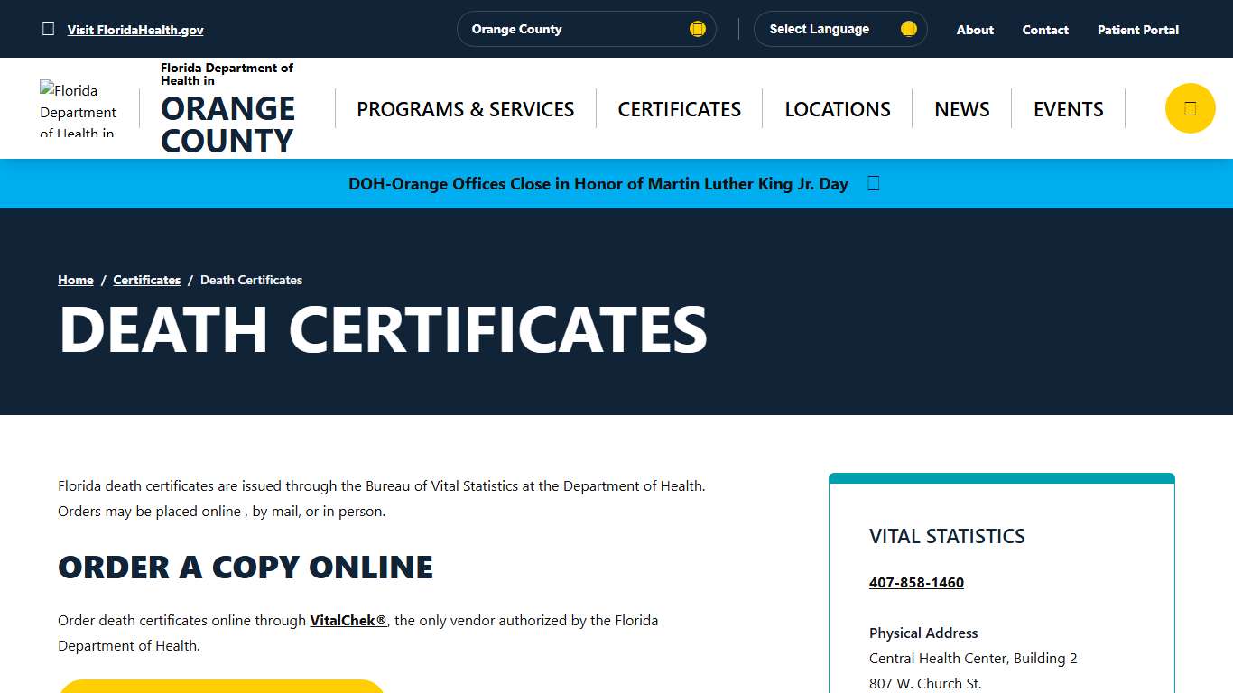Open the Select Language dropdown

[x=839, y=28]
